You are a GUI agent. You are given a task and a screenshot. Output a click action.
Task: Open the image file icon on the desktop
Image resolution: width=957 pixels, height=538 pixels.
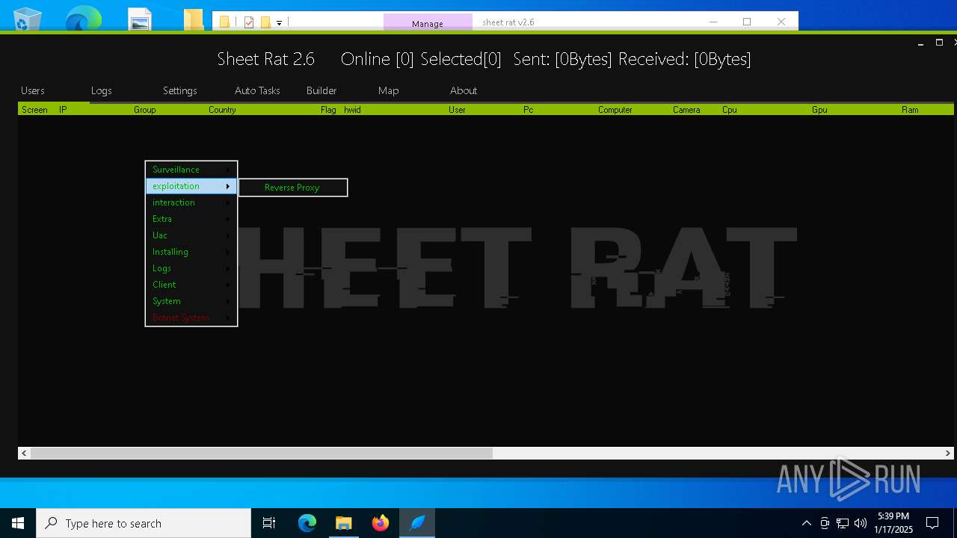click(x=140, y=19)
